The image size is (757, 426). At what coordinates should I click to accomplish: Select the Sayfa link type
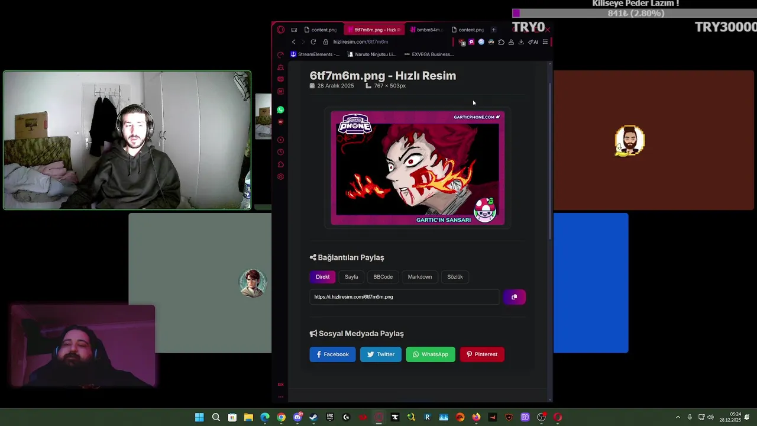351,277
